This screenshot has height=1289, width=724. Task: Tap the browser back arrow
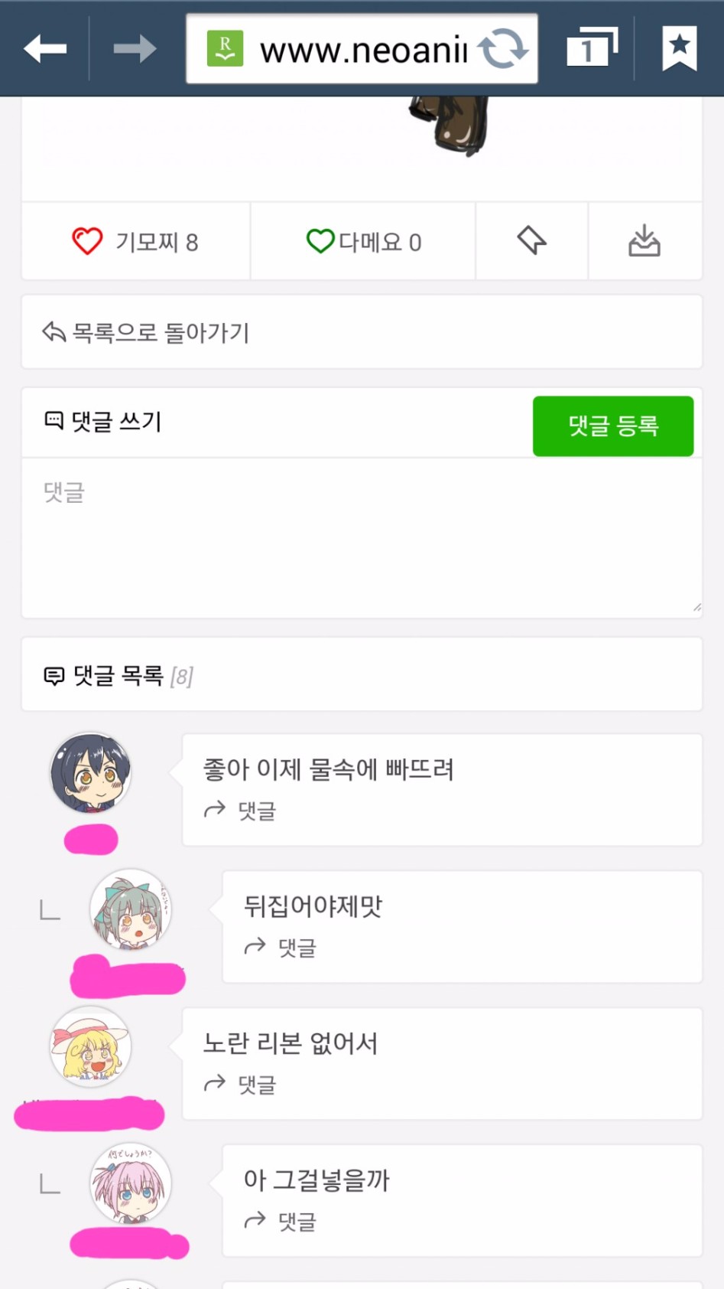(x=45, y=49)
